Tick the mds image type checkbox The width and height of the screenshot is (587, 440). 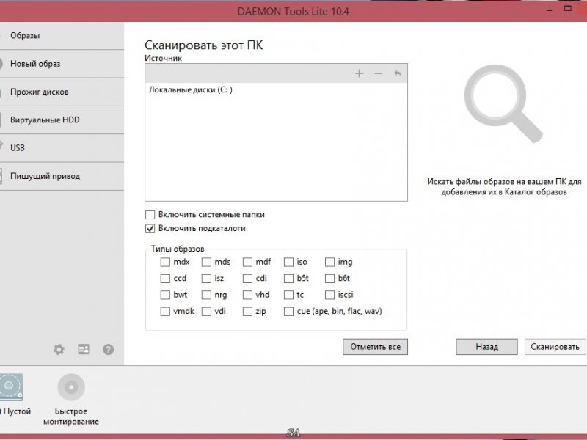[206, 263]
